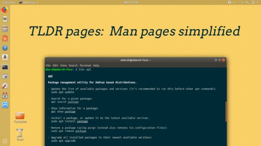Open the terminal File menu
Screen dimensions: 261x146
pos(48,65)
